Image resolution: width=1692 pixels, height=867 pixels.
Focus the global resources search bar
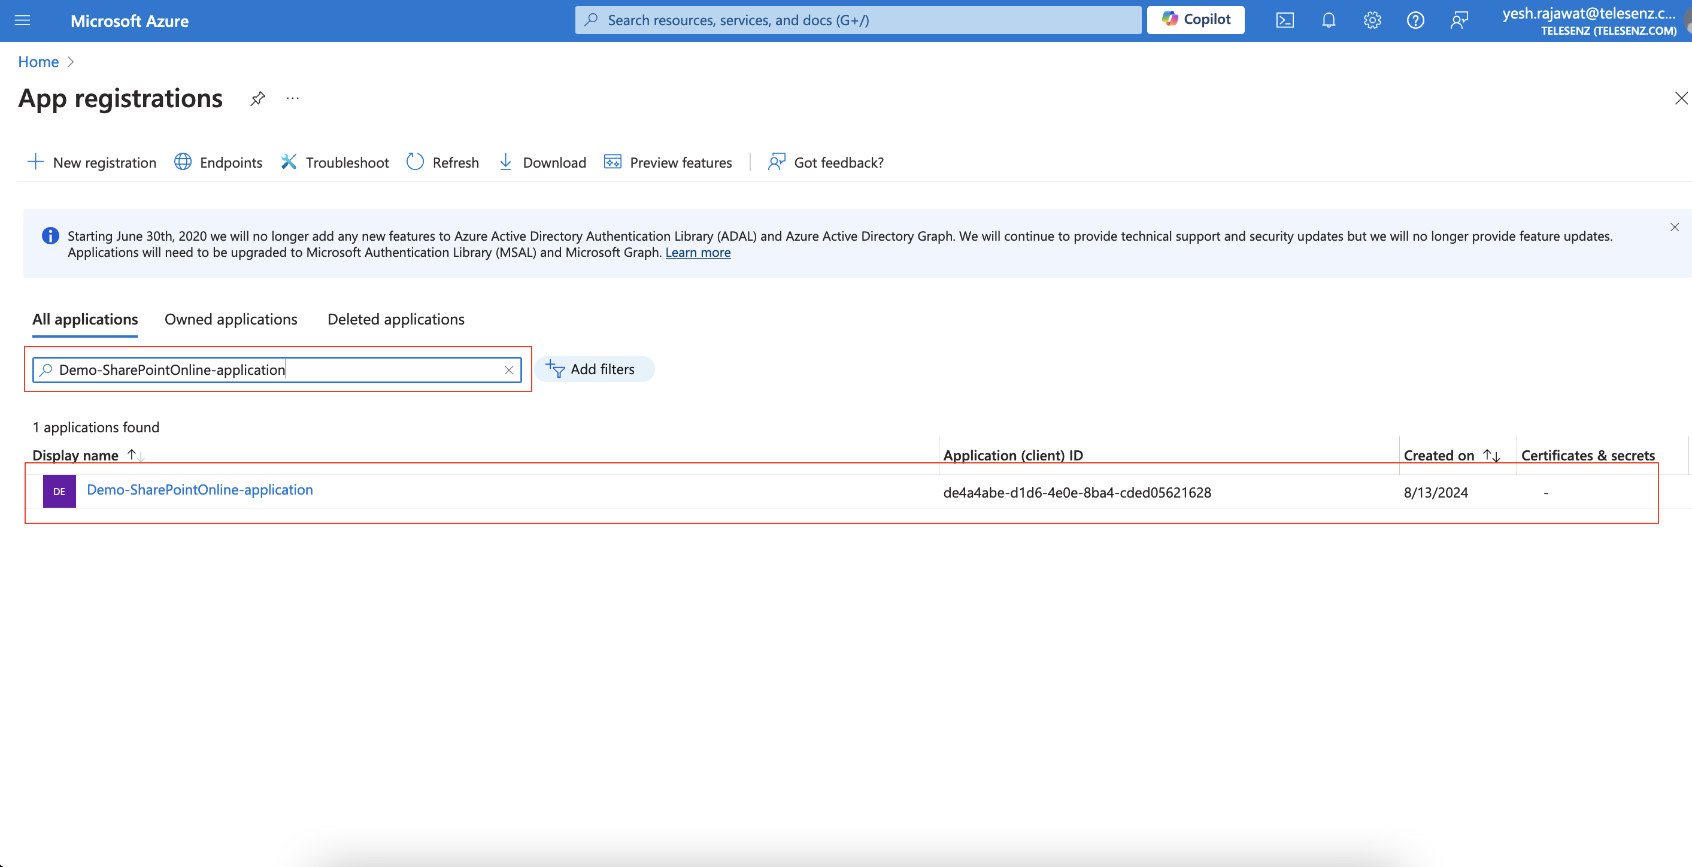point(858,20)
